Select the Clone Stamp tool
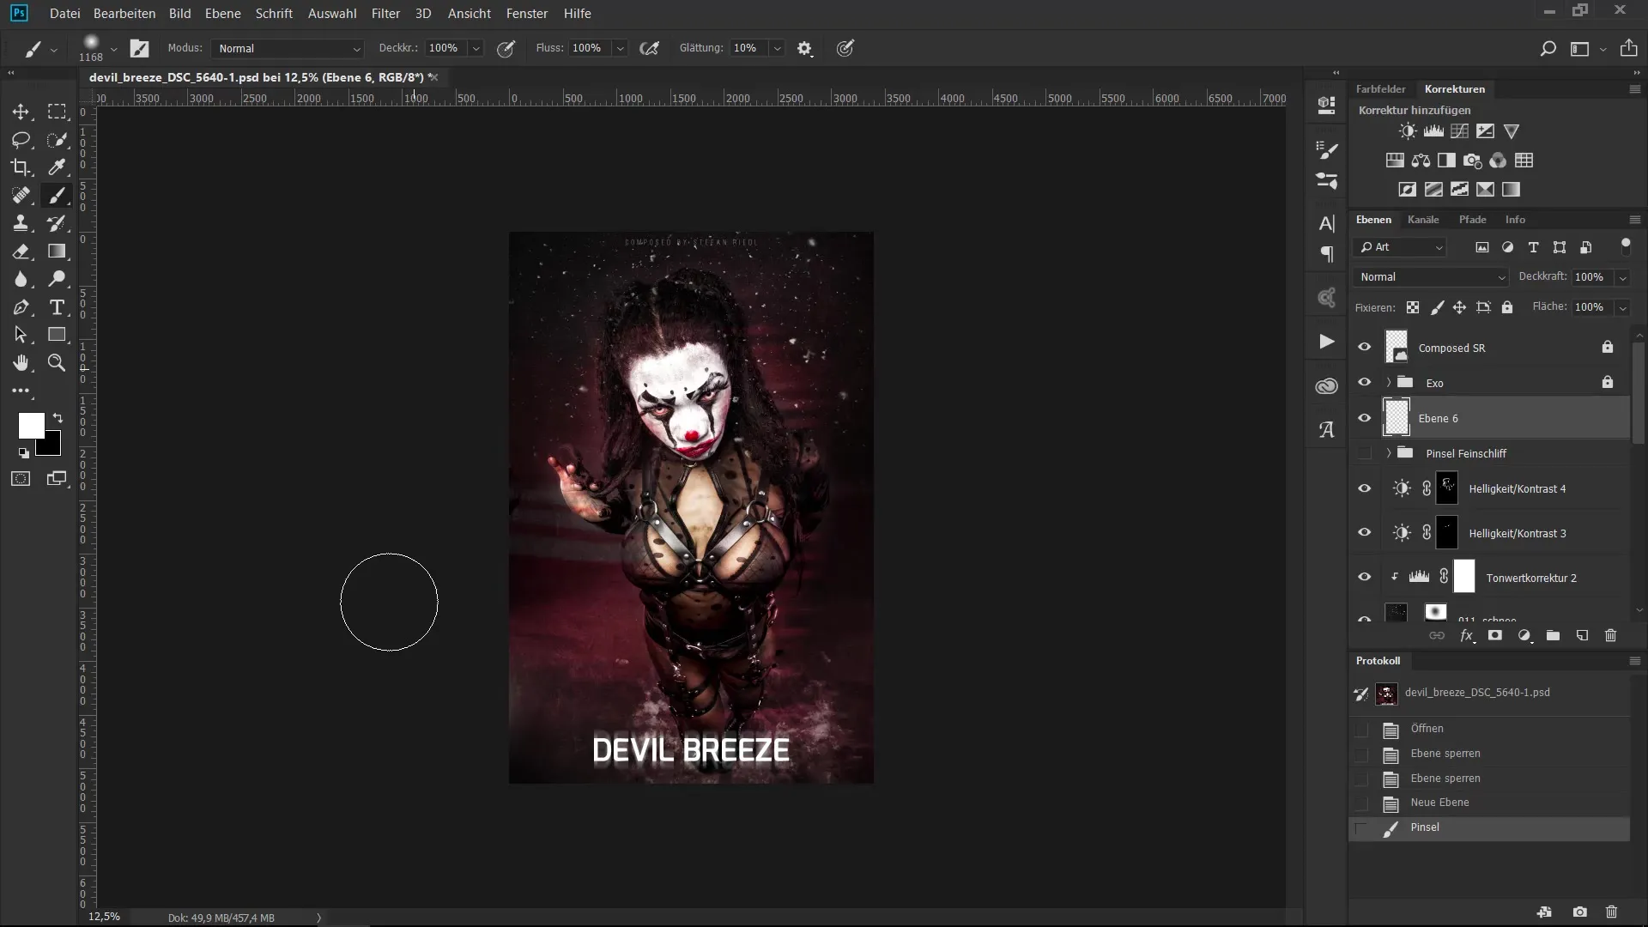This screenshot has height=927, width=1648. point(21,223)
